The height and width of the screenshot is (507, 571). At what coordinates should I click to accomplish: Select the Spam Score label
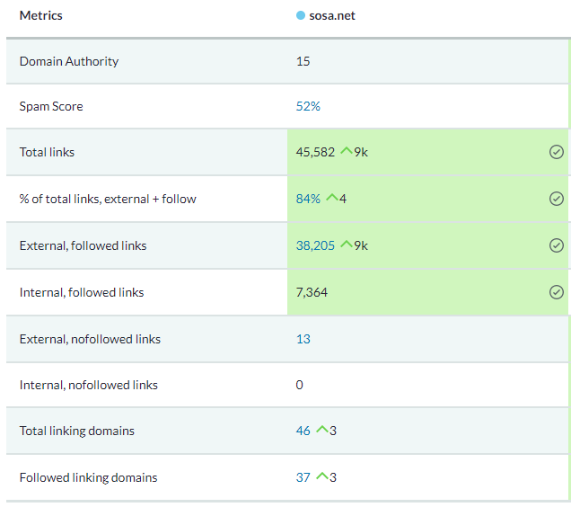coord(51,106)
